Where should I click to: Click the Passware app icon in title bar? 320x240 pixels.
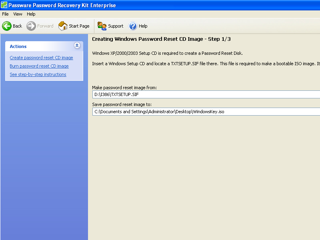(4, 5)
